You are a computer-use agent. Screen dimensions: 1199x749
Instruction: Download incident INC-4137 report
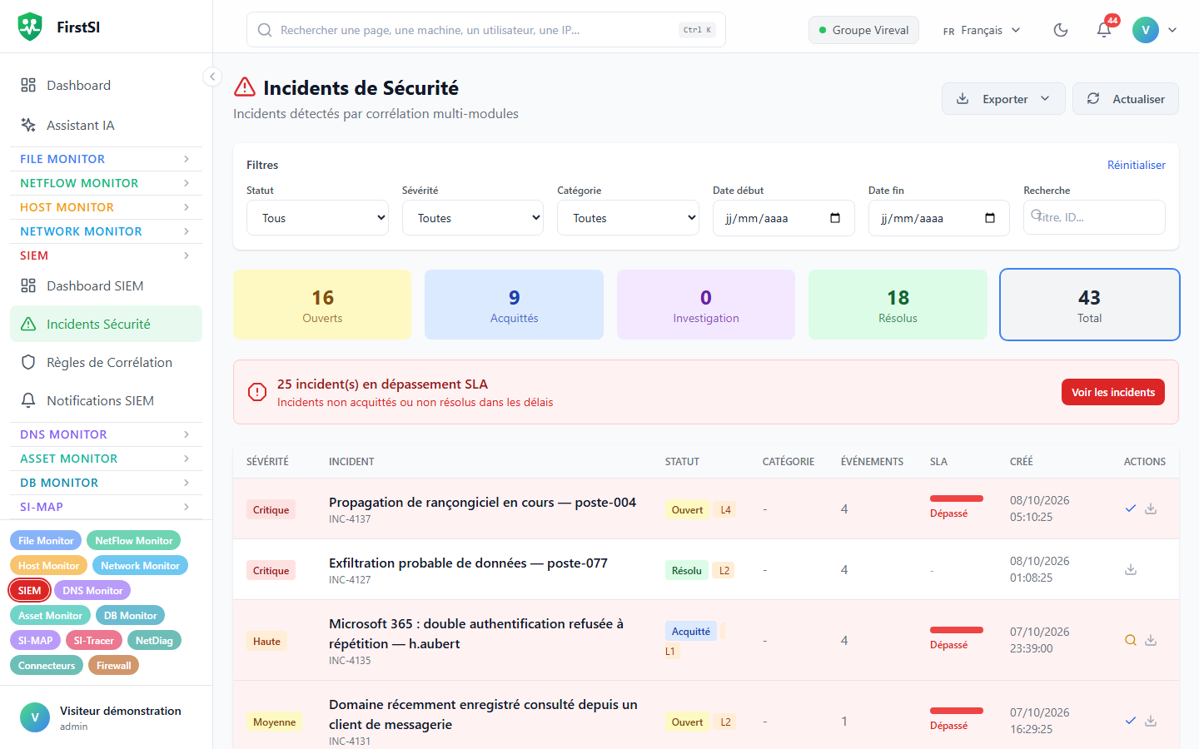1151,508
